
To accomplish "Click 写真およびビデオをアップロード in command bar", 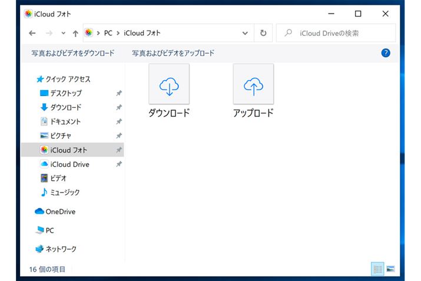I will [x=173, y=53].
